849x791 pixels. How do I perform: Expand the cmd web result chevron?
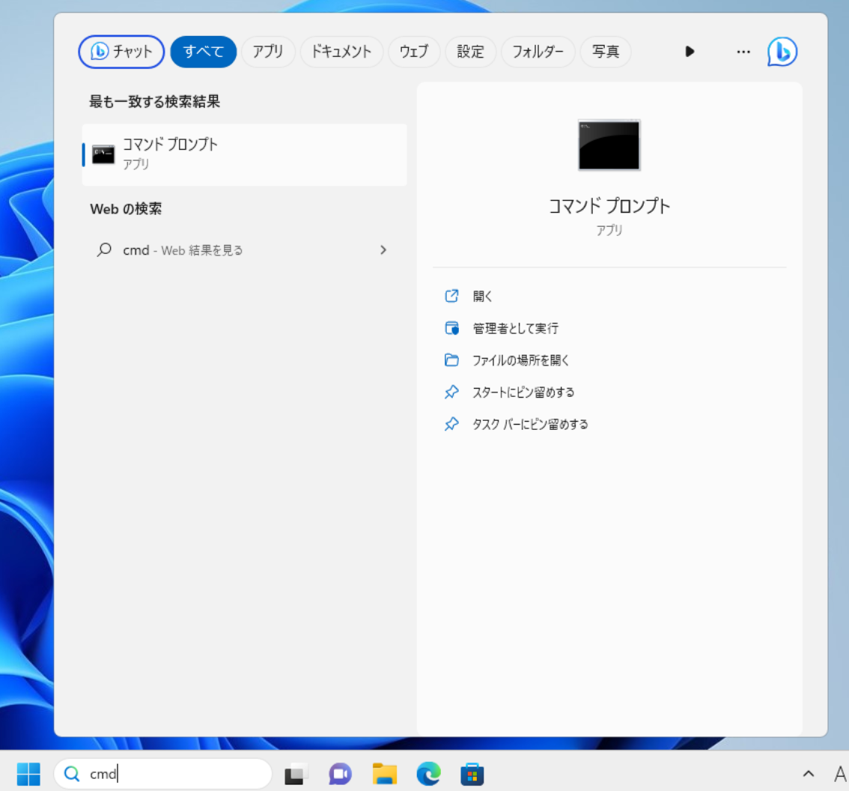tap(383, 249)
